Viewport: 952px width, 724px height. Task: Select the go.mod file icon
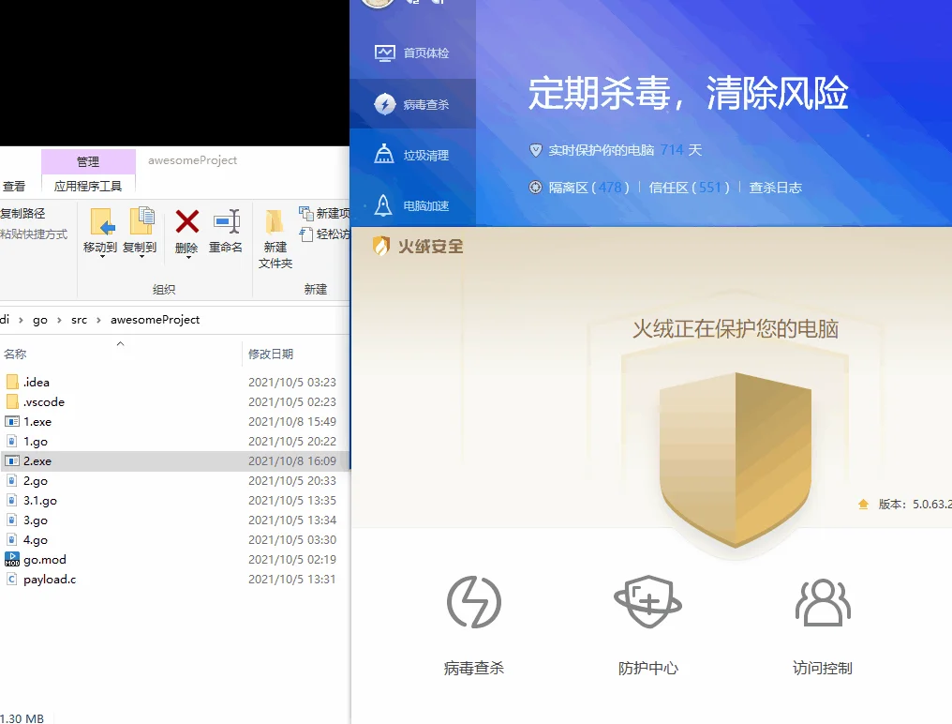pos(12,559)
